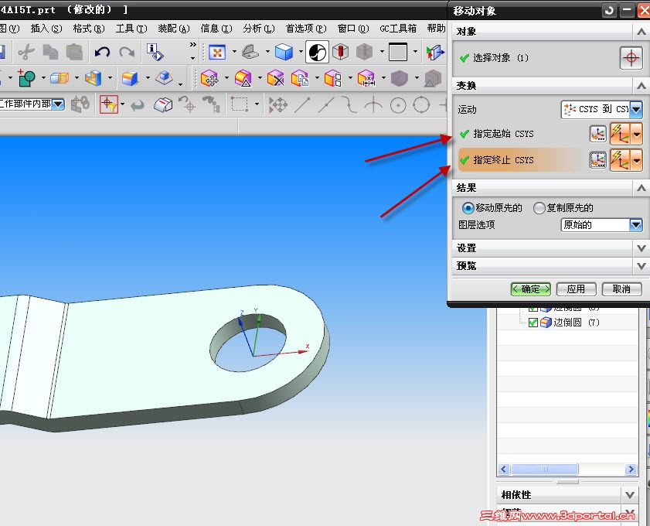Click the selection filter funnel icon
The width and height of the screenshot is (650, 526).
pos(109,104)
